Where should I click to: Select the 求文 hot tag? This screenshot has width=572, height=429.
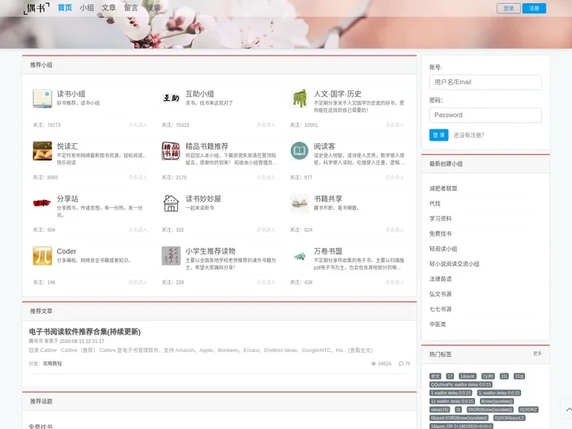(435, 376)
